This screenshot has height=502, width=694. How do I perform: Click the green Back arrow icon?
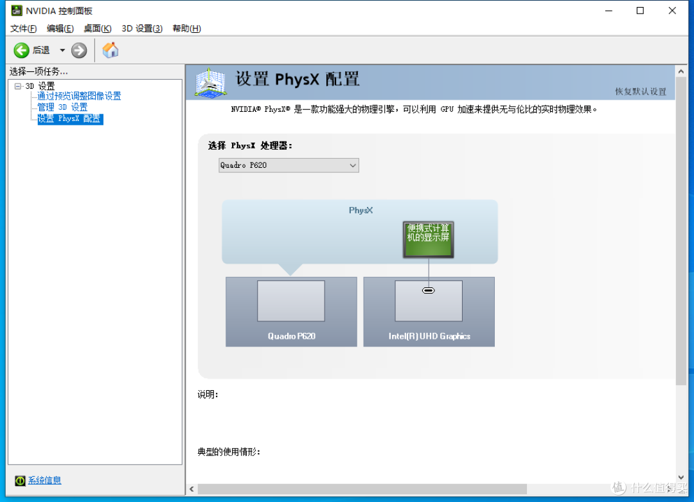coord(21,51)
